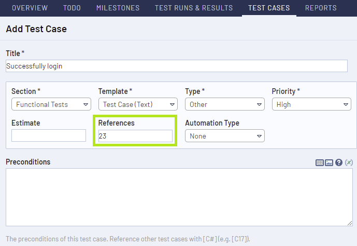This screenshot has height=246, width=357.
Task: Open the Reports tab
Action: point(321,8)
